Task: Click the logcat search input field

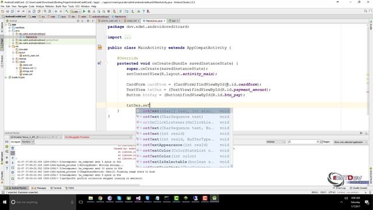Action: 303,142
